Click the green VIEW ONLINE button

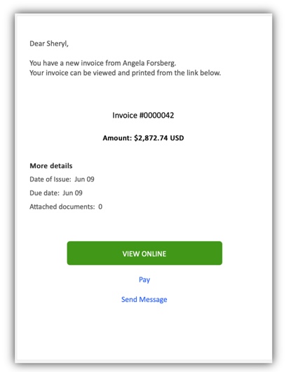(144, 253)
